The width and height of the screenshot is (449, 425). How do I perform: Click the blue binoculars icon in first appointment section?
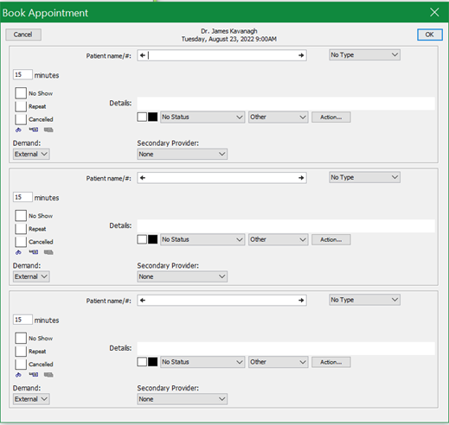[18, 130]
